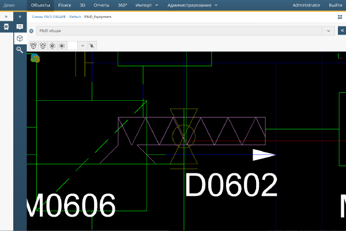
Task: Click the Administrator user link
Action: (x=306, y=5)
